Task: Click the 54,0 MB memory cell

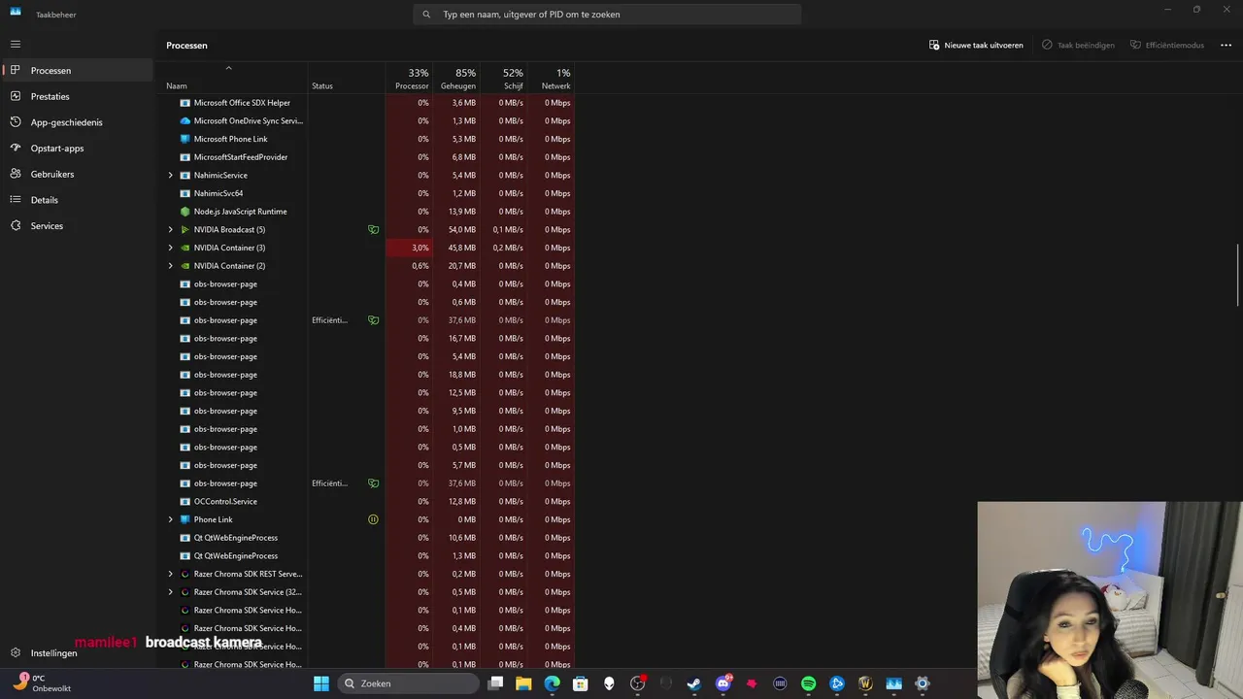Action: click(x=456, y=230)
